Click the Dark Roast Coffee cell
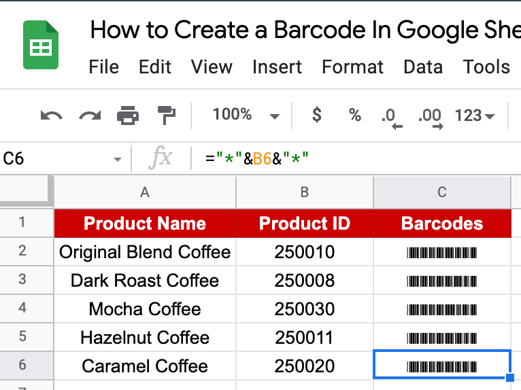The width and height of the screenshot is (521, 390). click(x=145, y=280)
